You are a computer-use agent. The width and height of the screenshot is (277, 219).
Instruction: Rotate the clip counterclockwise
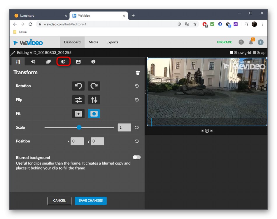click(x=78, y=86)
